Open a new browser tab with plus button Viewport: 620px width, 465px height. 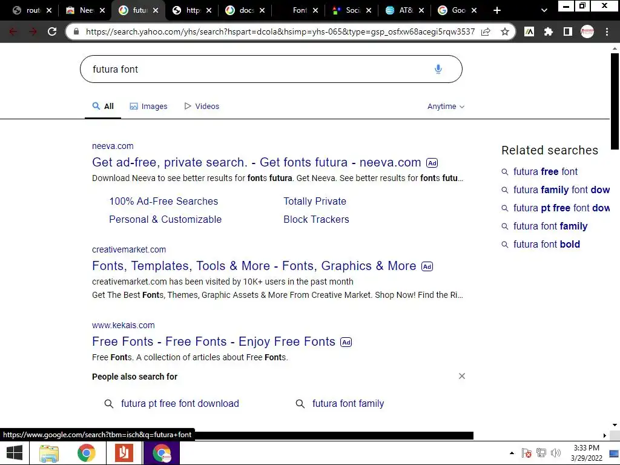click(497, 10)
